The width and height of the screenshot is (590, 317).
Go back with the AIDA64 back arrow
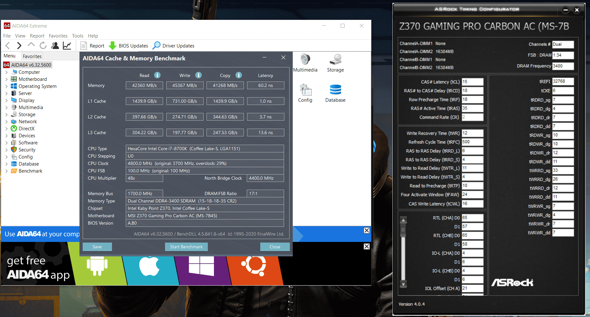click(x=8, y=46)
